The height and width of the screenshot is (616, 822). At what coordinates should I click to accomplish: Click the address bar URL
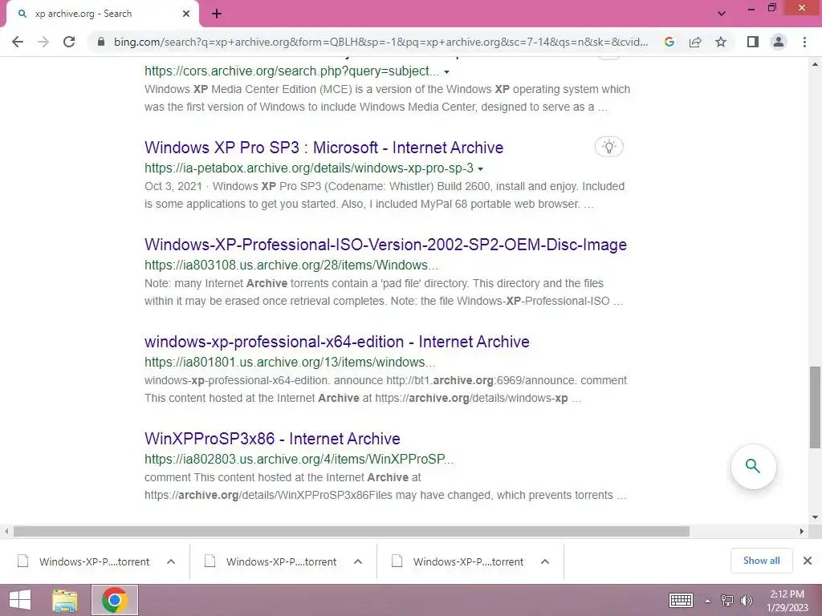coord(380,42)
